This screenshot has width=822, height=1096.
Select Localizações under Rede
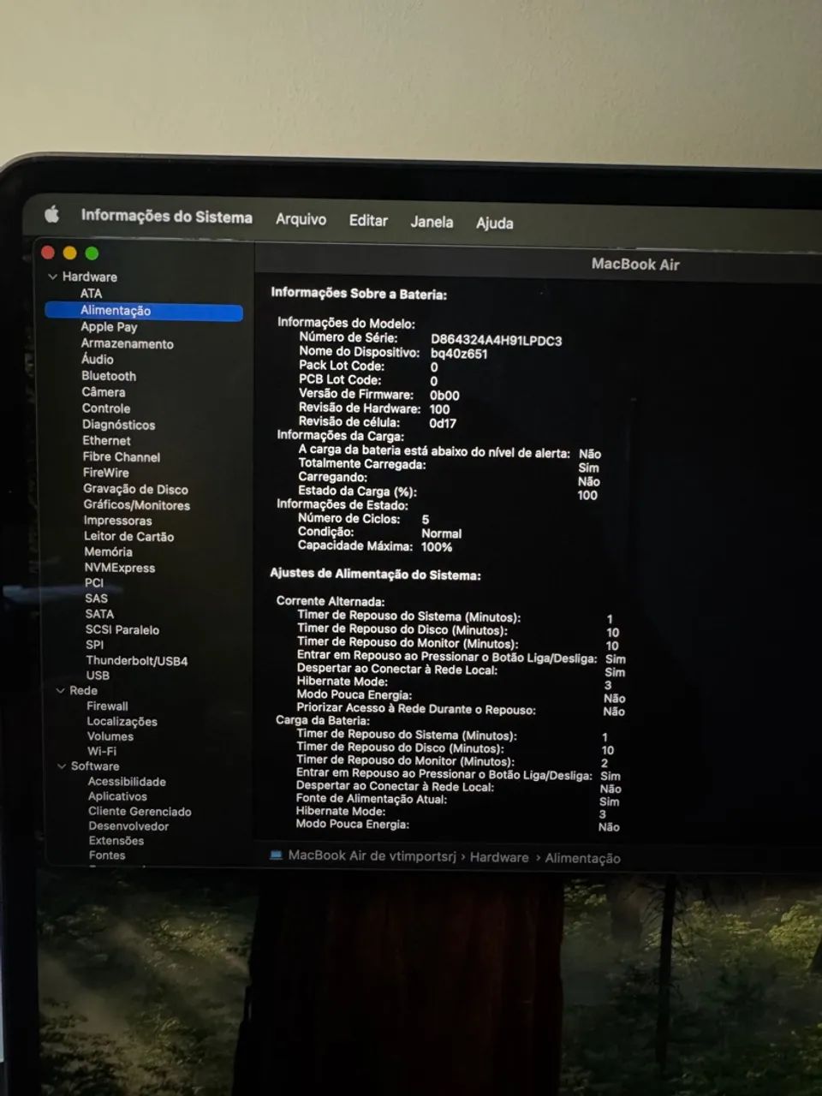[122, 721]
